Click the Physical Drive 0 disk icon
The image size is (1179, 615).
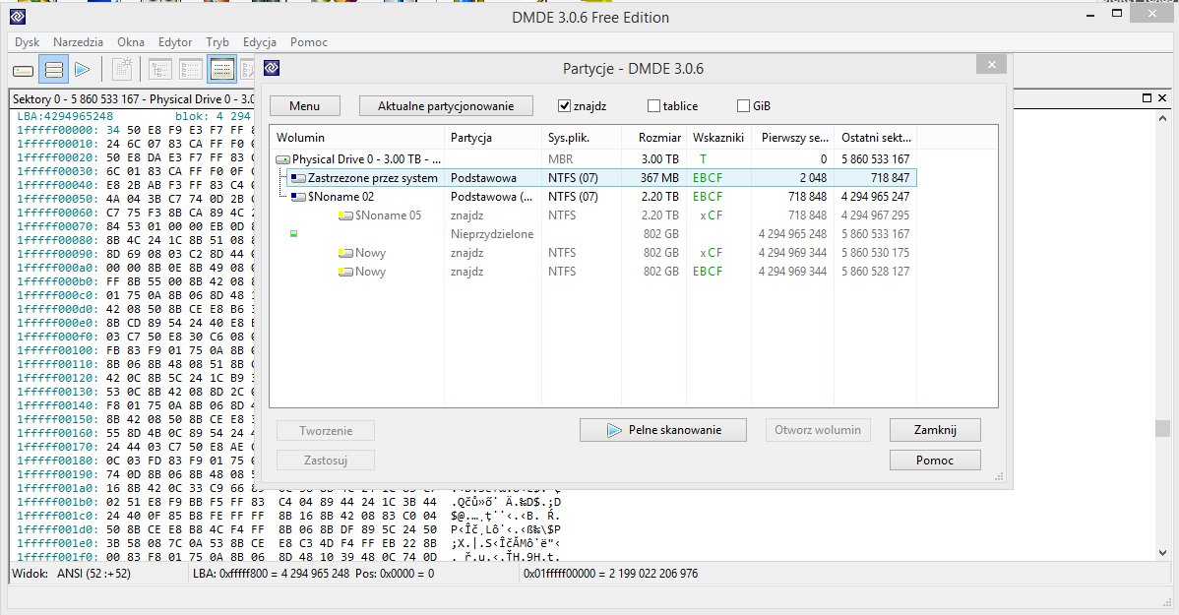point(282,159)
